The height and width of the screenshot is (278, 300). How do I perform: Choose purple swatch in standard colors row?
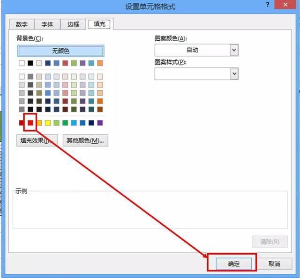pyautogui.click(x=100, y=123)
